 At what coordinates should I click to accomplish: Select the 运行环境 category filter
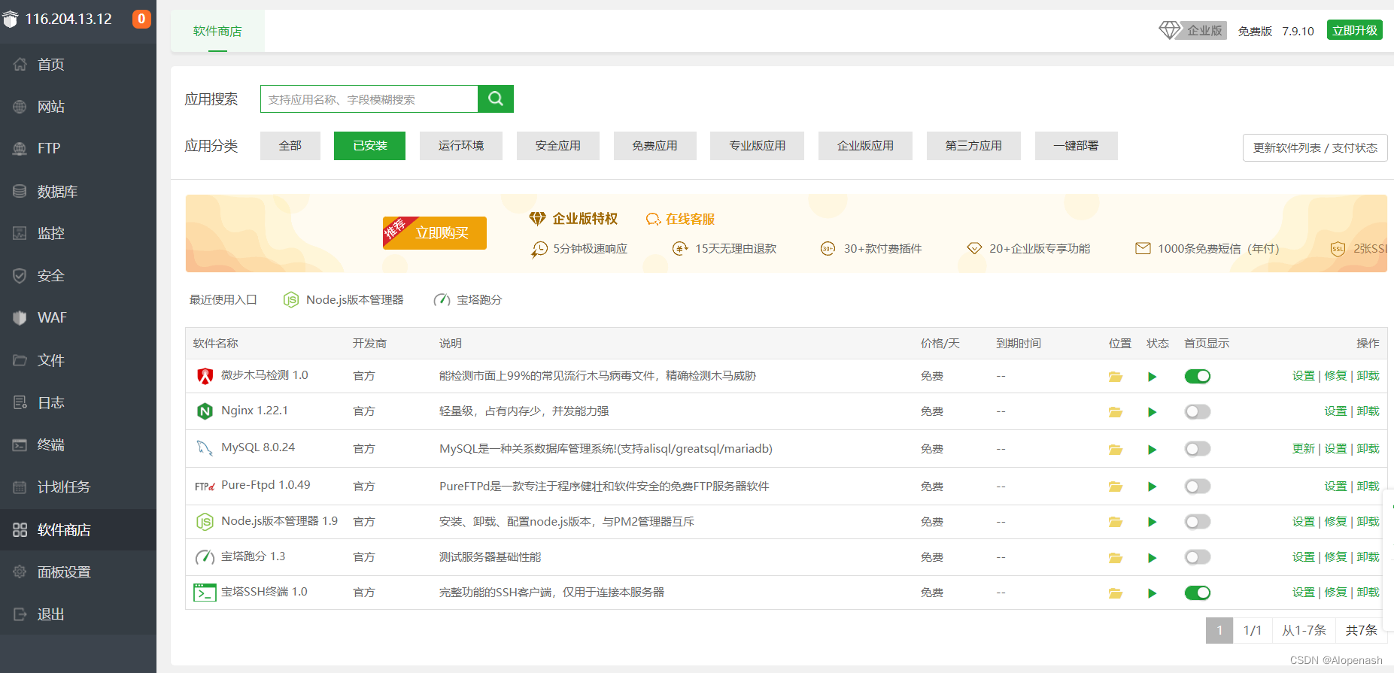461,146
